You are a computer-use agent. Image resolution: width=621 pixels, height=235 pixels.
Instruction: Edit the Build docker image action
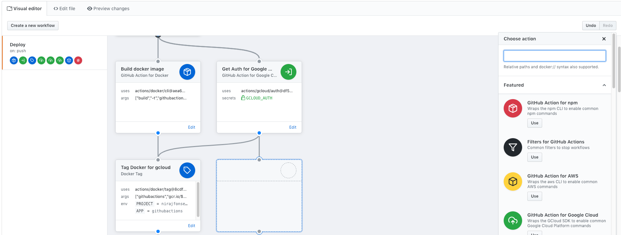(x=192, y=127)
